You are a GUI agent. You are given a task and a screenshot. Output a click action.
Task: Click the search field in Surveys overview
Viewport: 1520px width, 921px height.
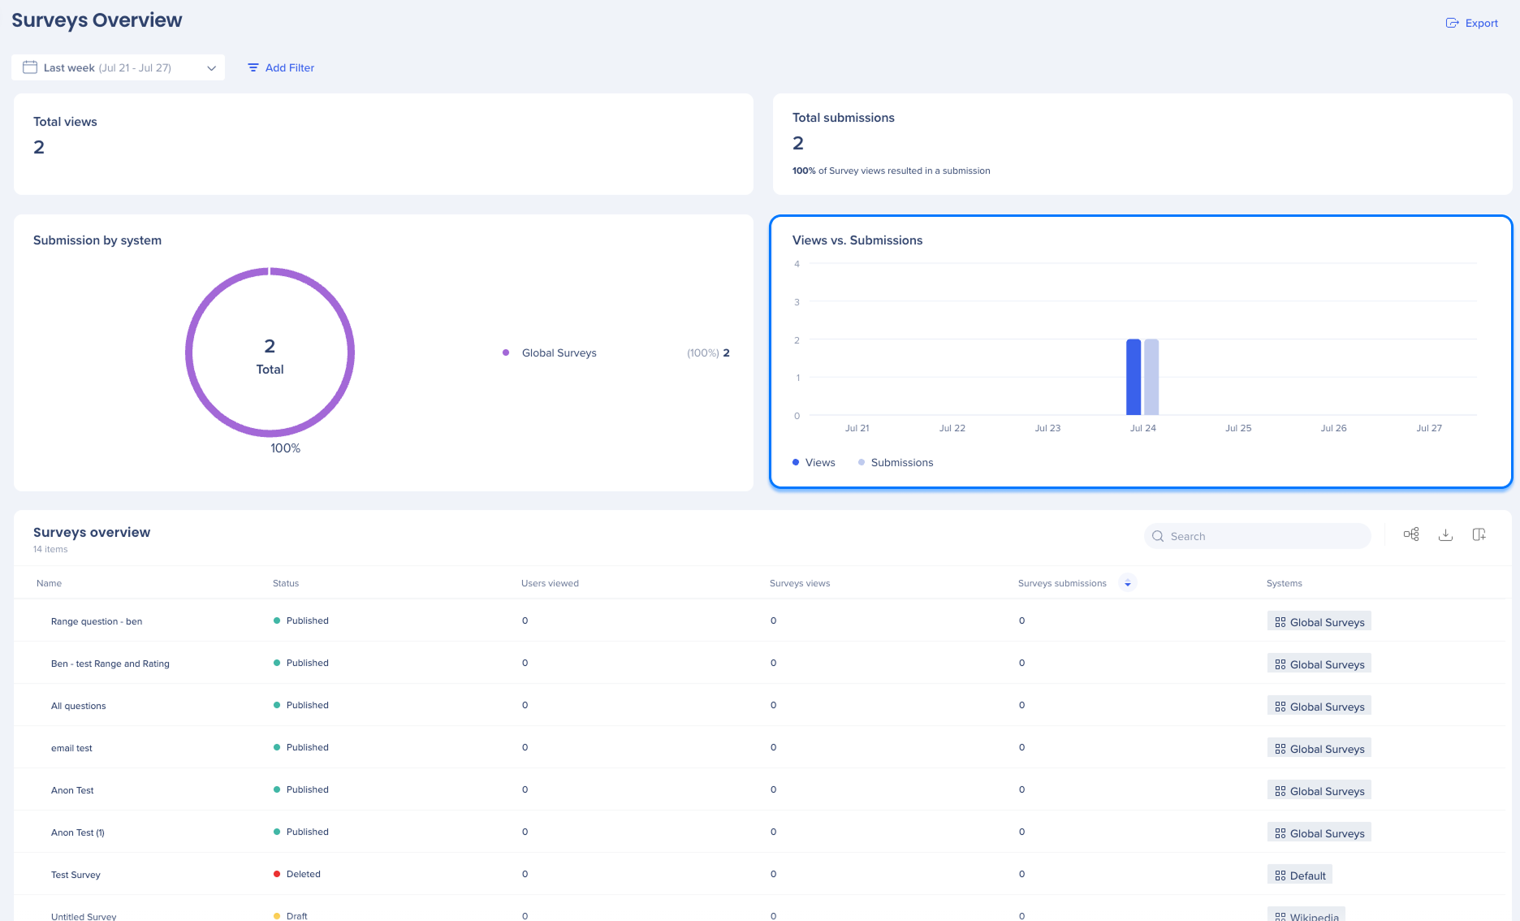1258,536
